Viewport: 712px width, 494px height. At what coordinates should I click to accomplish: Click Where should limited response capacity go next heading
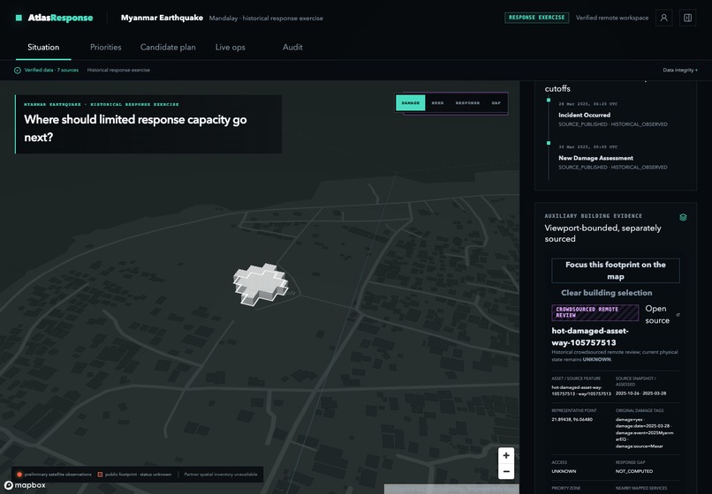pyautogui.click(x=135, y=129)
